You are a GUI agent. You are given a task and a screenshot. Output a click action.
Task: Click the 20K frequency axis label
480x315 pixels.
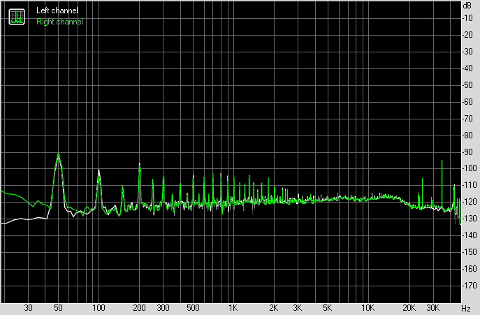click(409, 308)
